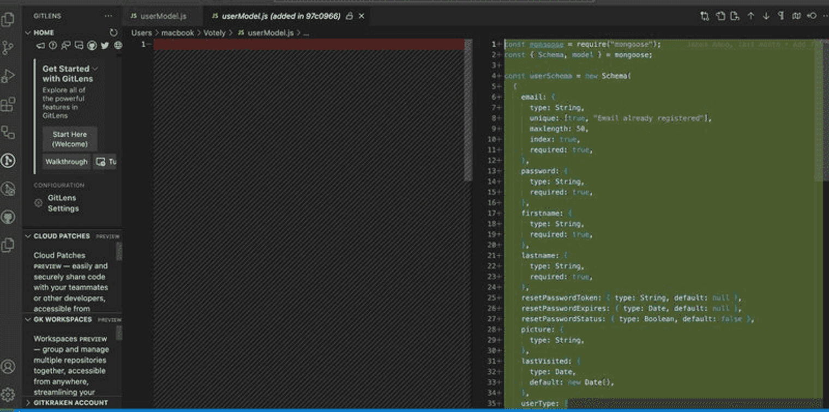
Task: Open the Manage gear icon
Action: pos(8,394)
